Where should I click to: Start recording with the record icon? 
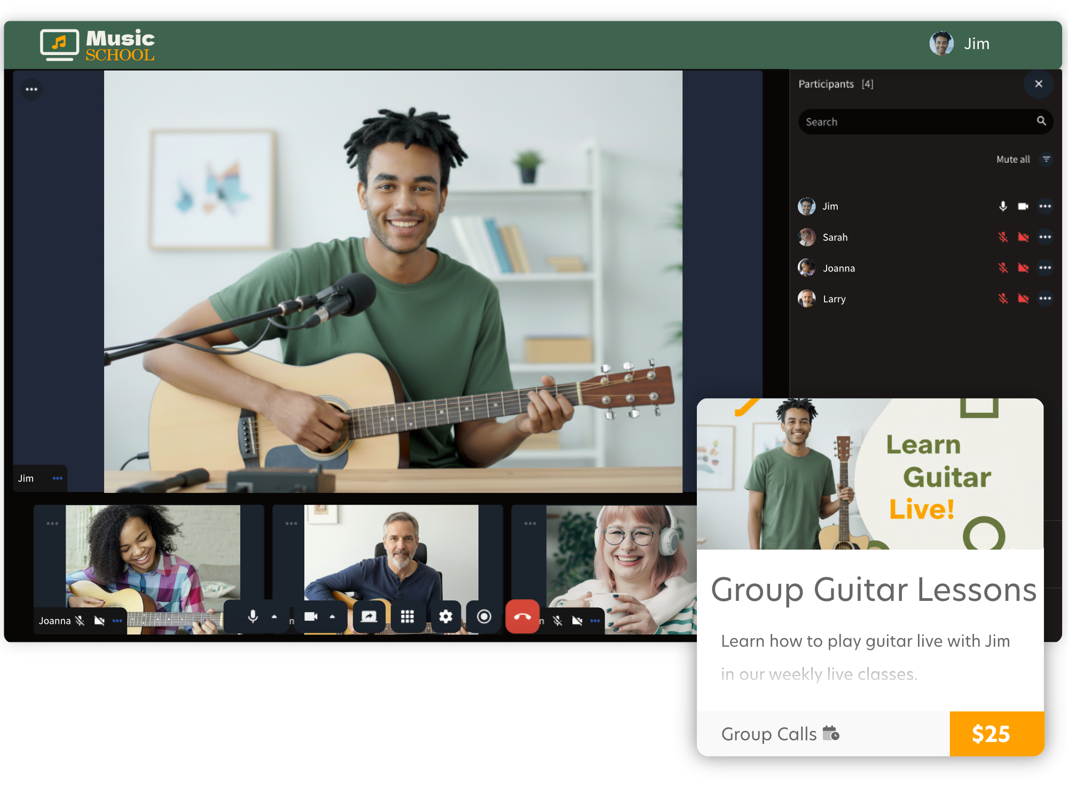[484, 616]
